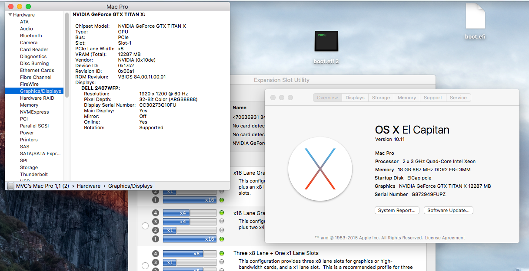Select the boot.efi 2 exec icon on desktop
This screenshot has height=271, width=529.
[326, 41]
